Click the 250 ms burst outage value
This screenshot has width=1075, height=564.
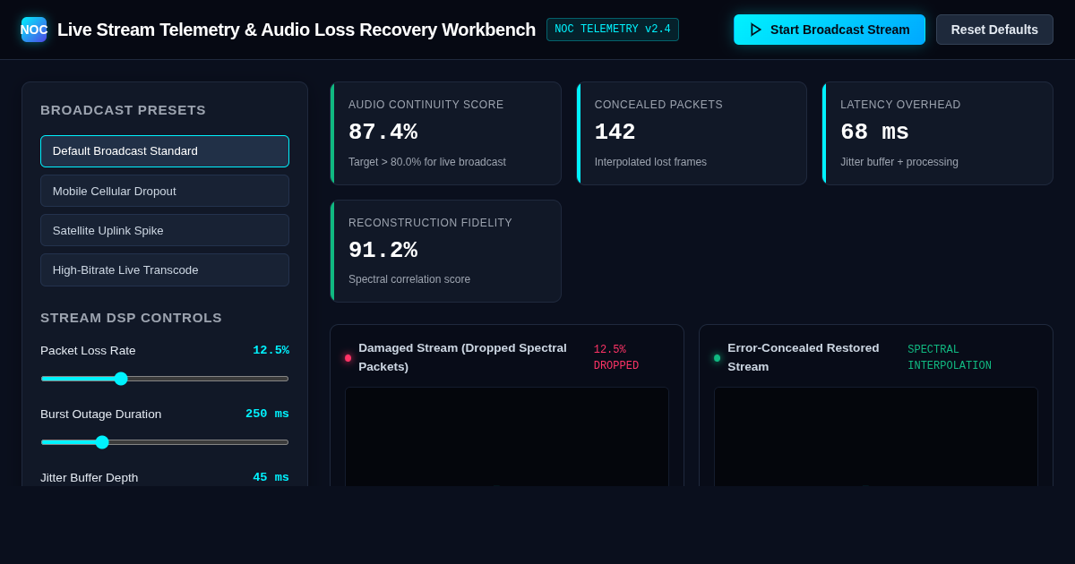(x=267, y=414)
